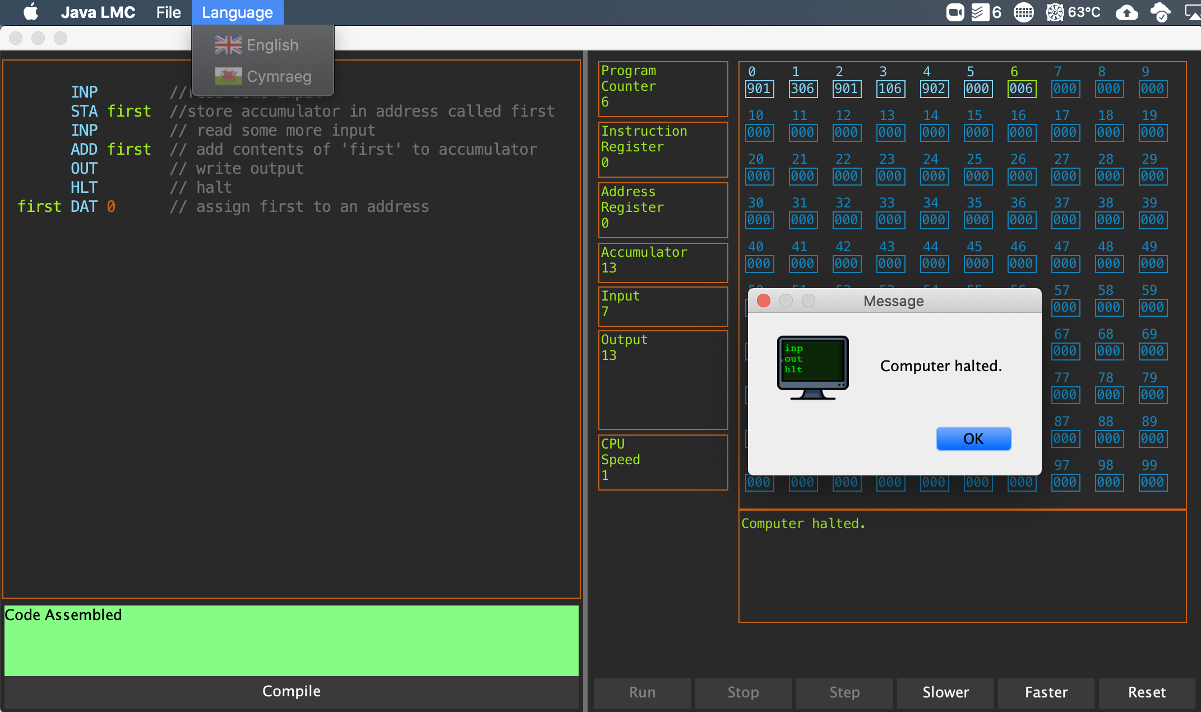The height and width of the screenshot is (712, 1201).
Task: Click the Accumulator register box showing 13
Action: tap(663, 262)
